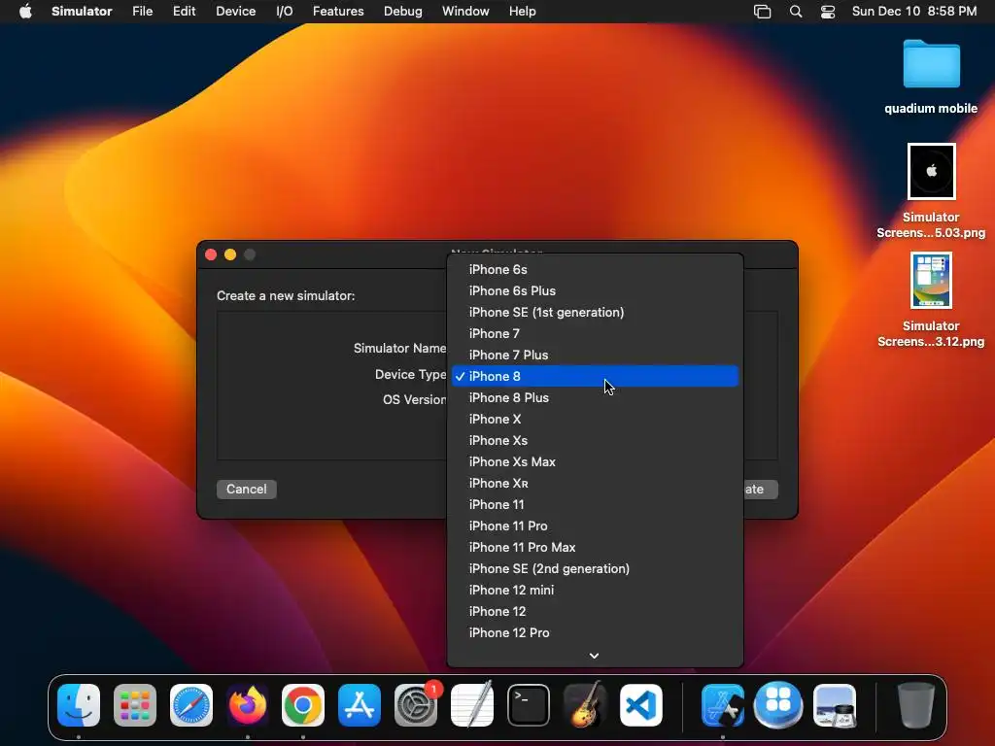This screenshot has height=746, width=995.
Task: Click the blue four-squares app in the Dock
Action: coord(778,705)
